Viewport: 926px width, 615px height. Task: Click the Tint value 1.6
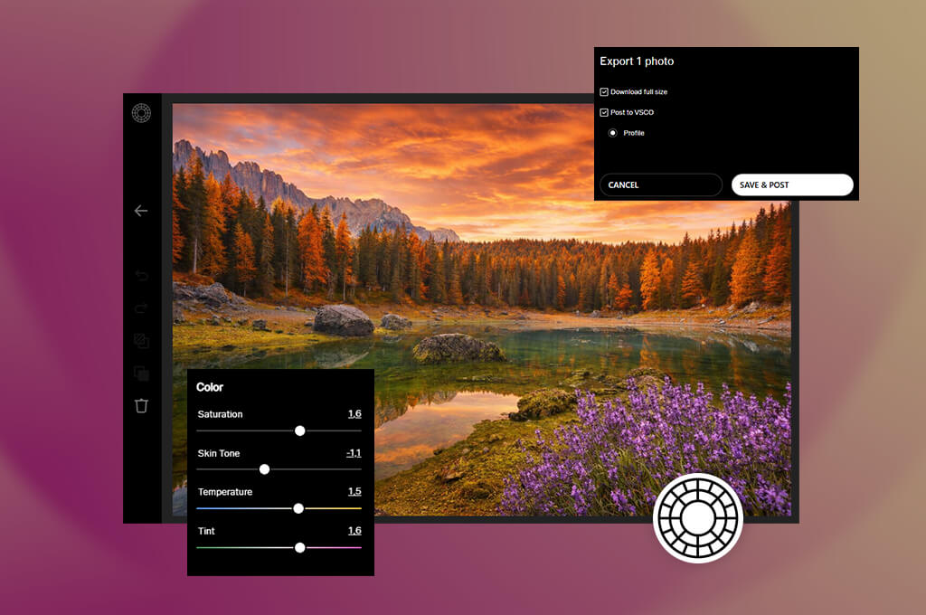[354, 531]
